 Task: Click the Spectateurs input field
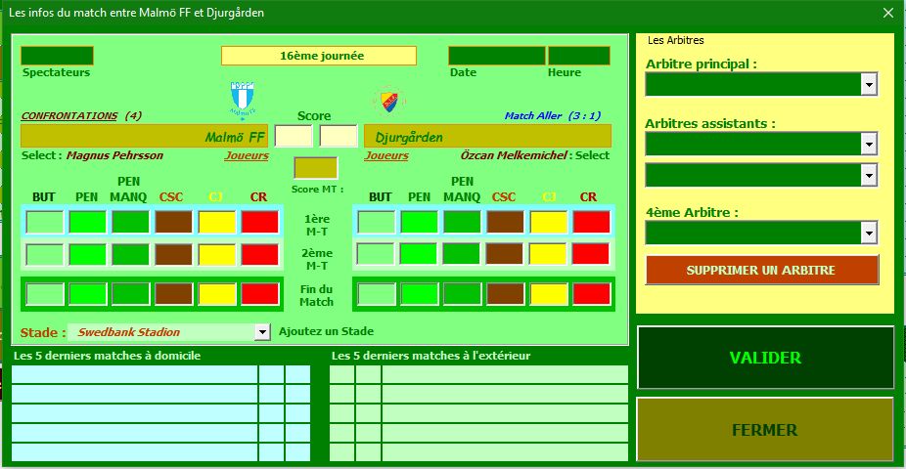57,56
